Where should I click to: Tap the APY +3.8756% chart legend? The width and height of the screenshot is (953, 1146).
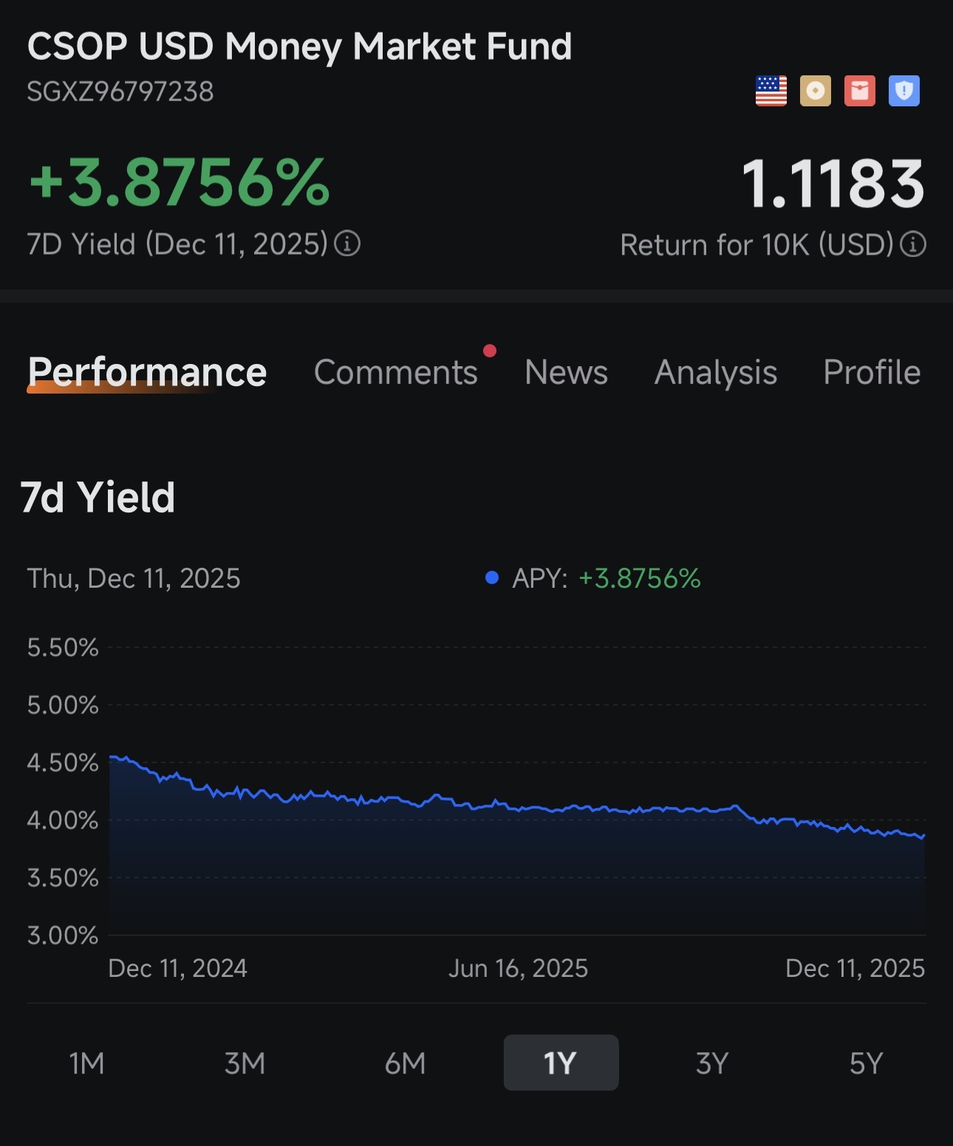(592, 578)
